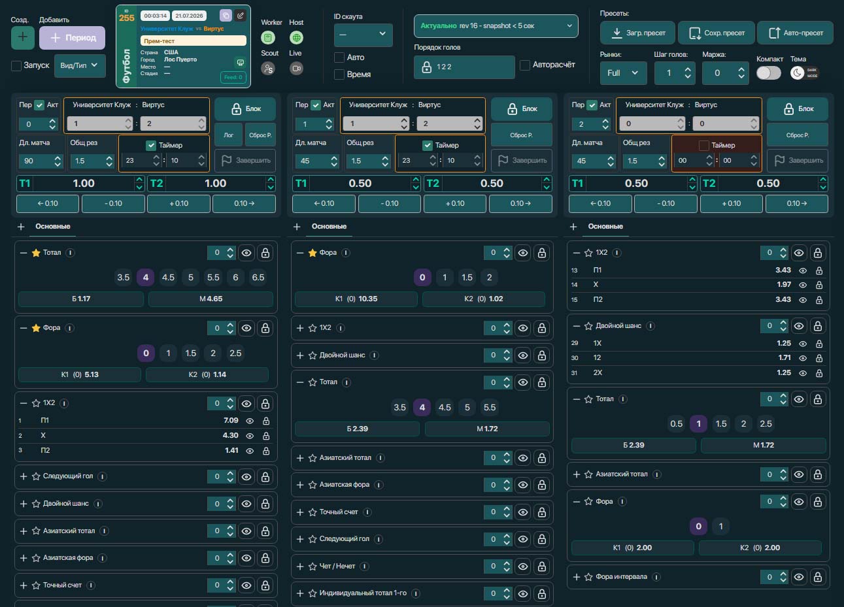Open the pencil edit icon in the match card
The height and width of the screenshot is (607, 844).
[240, 15]
